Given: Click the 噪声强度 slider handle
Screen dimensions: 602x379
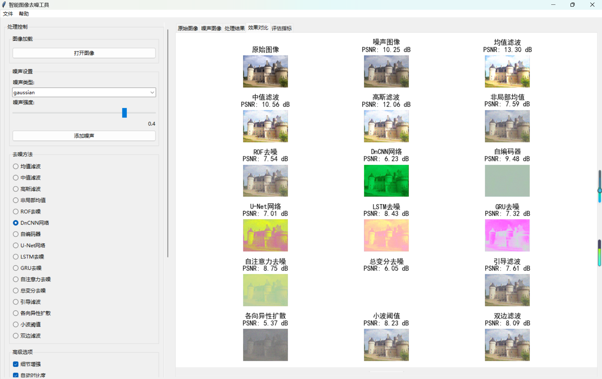Looking at the screenshot, I should (124, 113).
